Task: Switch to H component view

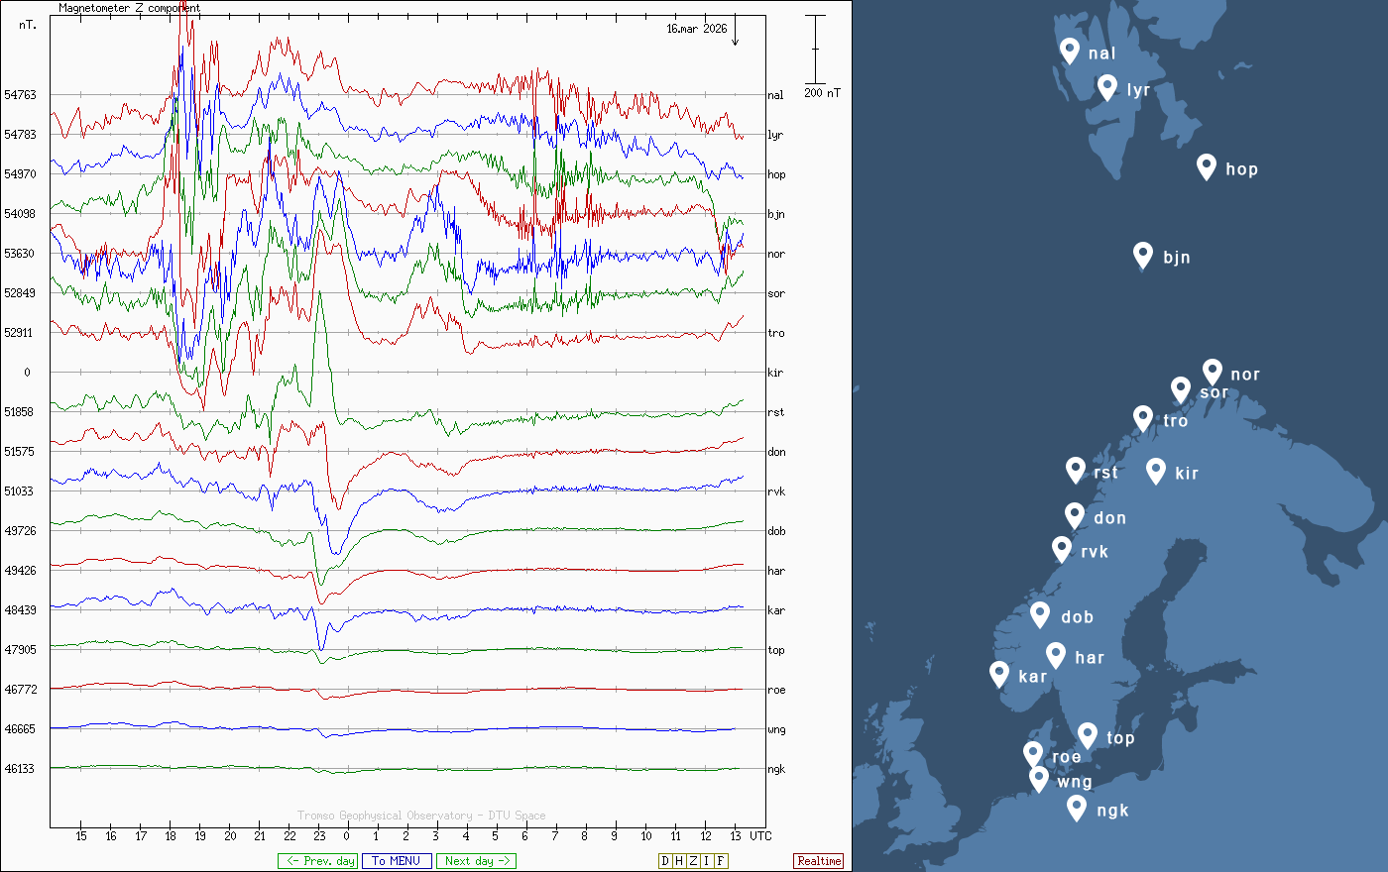Action: tap(679, 861)
